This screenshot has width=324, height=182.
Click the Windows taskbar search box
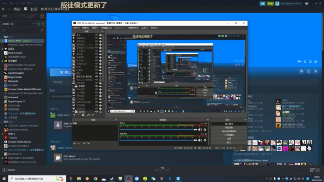pos(37,179)
